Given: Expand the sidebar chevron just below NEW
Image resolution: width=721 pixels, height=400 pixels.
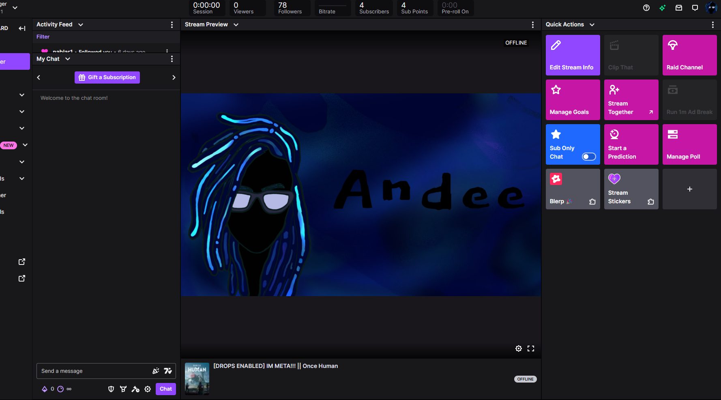Looking at the screenshot, I should [x=22, y=162].
